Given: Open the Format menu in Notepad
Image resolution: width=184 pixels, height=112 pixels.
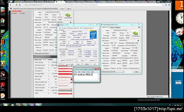Looking at the screenshot, I should [x=83, y=72].
